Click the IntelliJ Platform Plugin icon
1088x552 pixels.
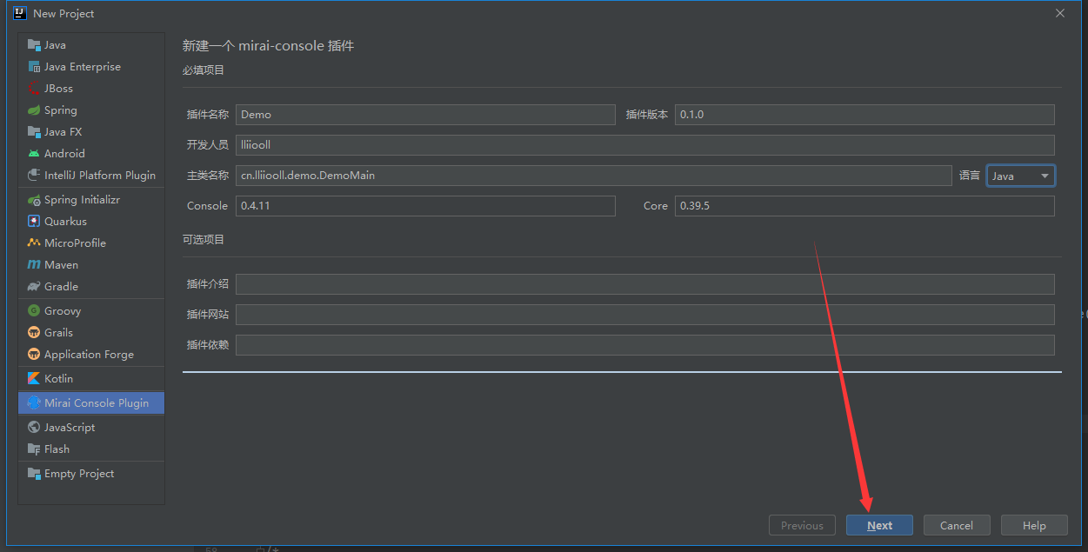[x=34, y=176]
